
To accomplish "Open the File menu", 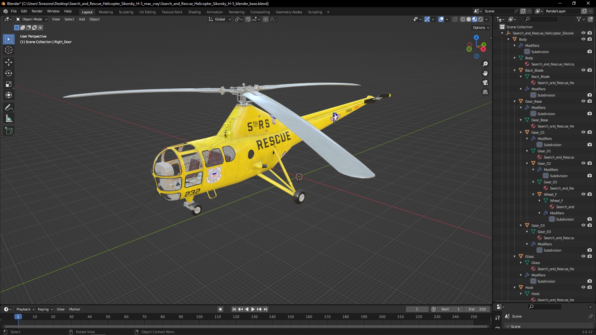I will [x=14, y=11].
